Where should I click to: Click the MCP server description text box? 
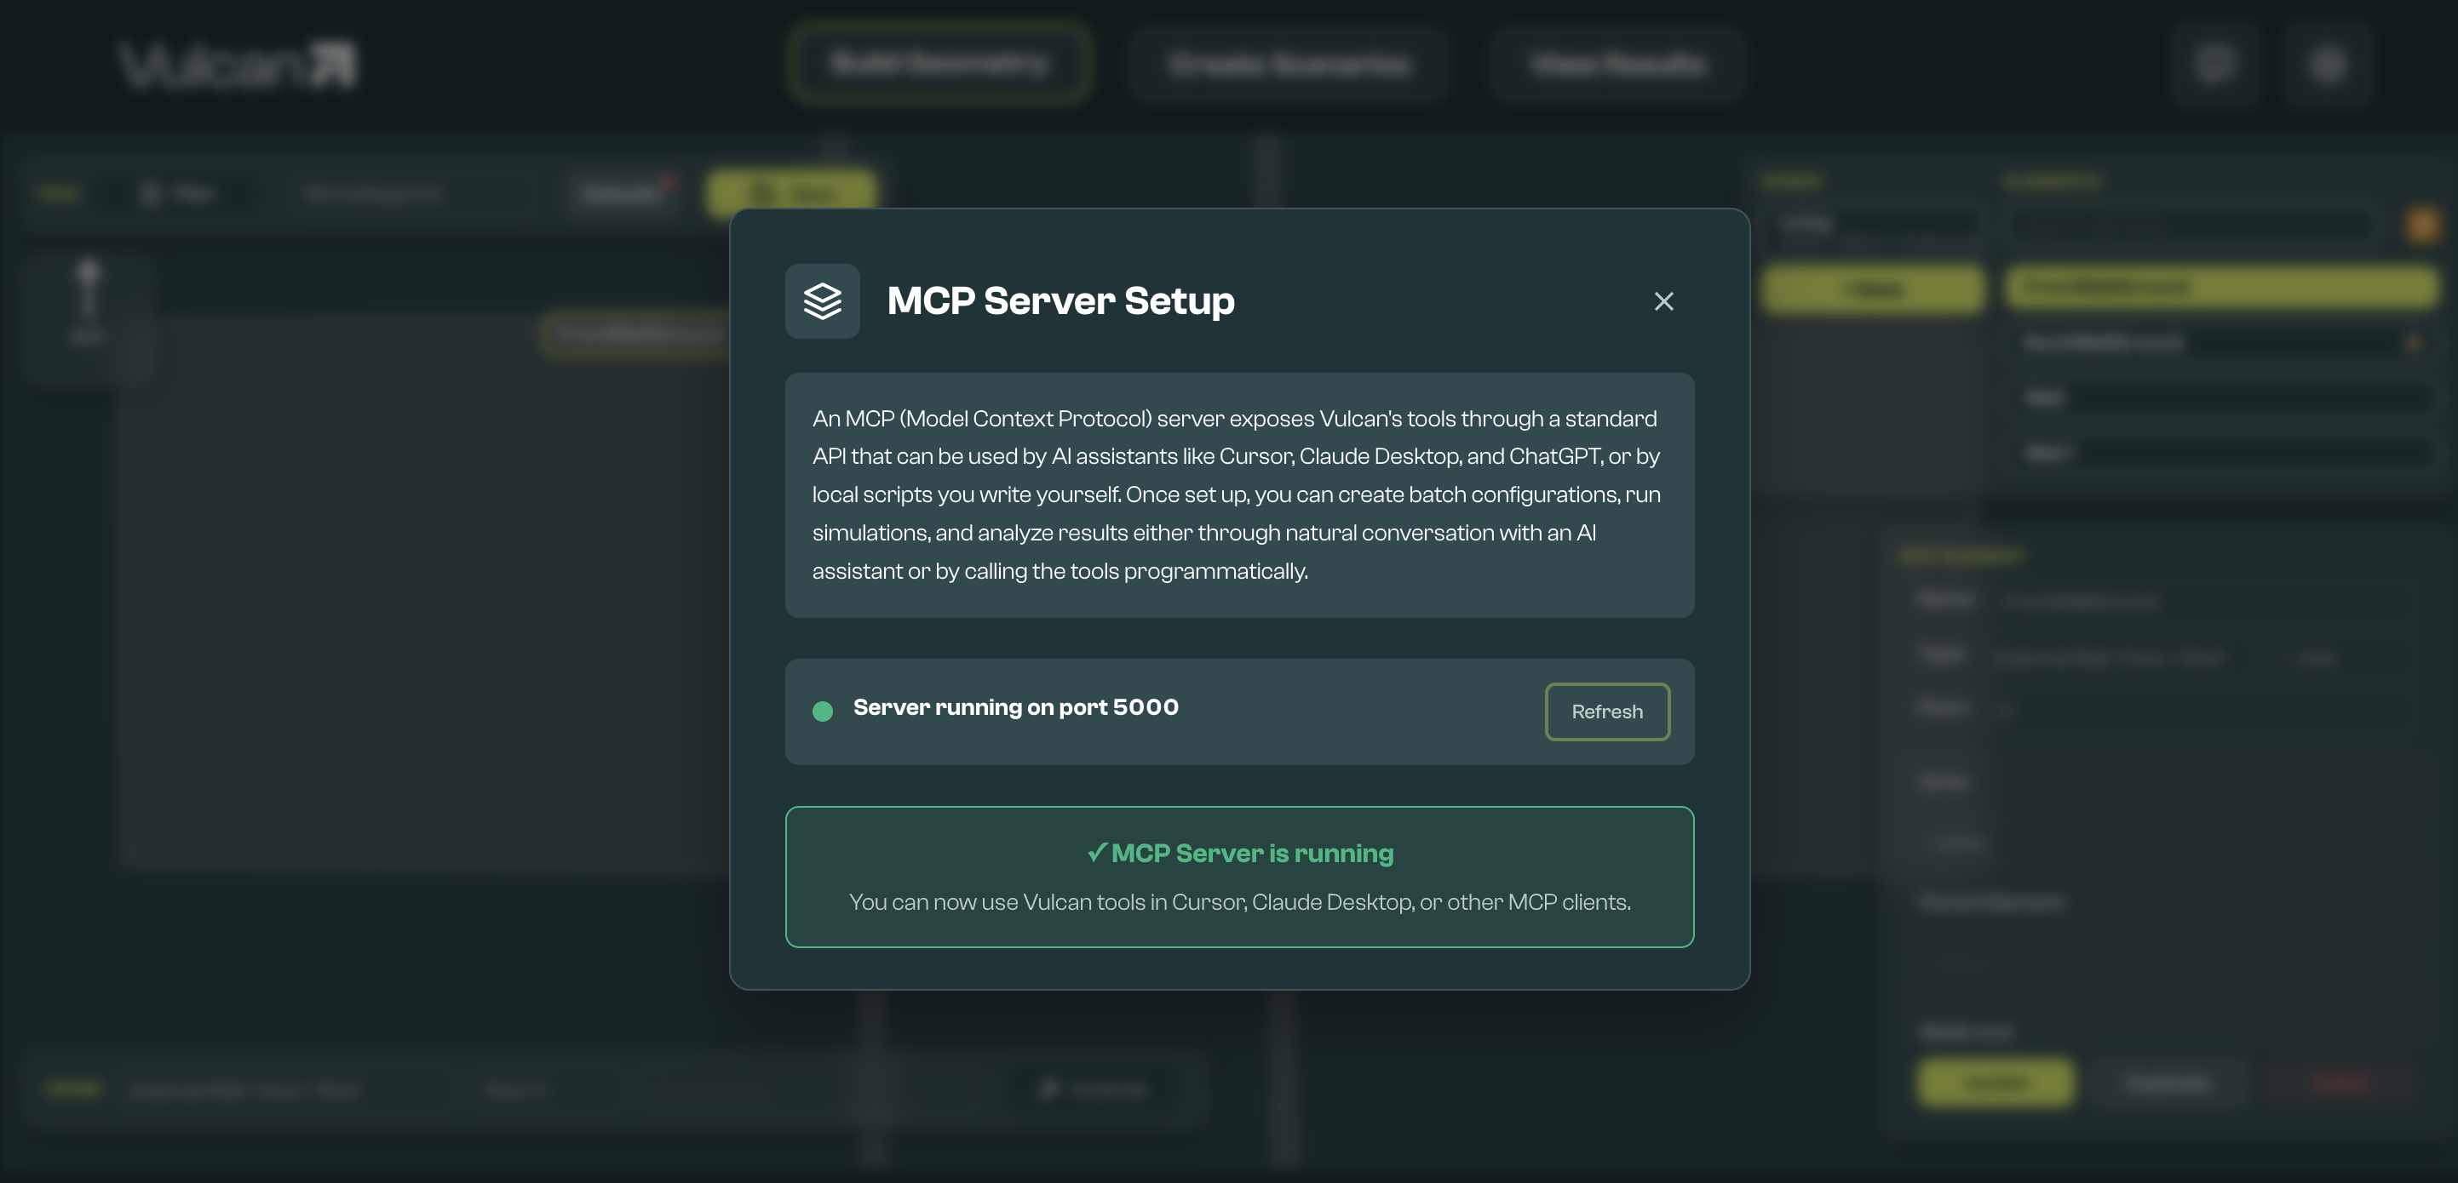[x=1238, y=494]
